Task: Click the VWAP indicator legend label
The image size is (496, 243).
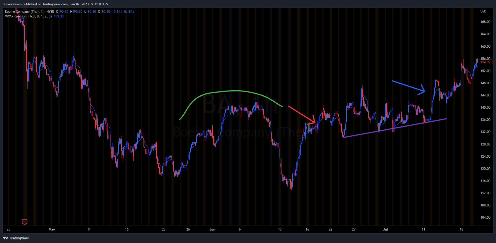Action: pyautogui.click(x=28, y=16)
